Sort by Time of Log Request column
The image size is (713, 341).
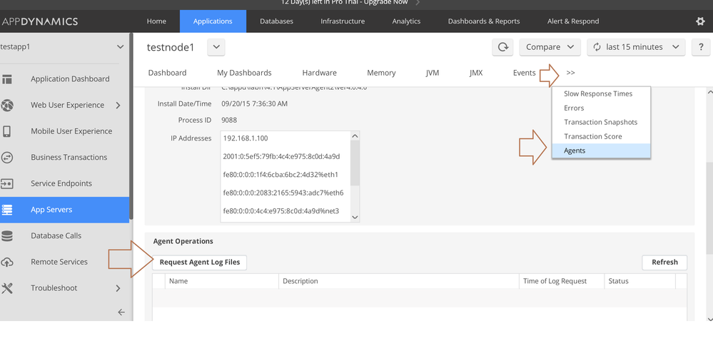[562, 281]
